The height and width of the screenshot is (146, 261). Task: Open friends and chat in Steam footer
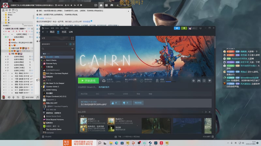click(x=208, y=137)
